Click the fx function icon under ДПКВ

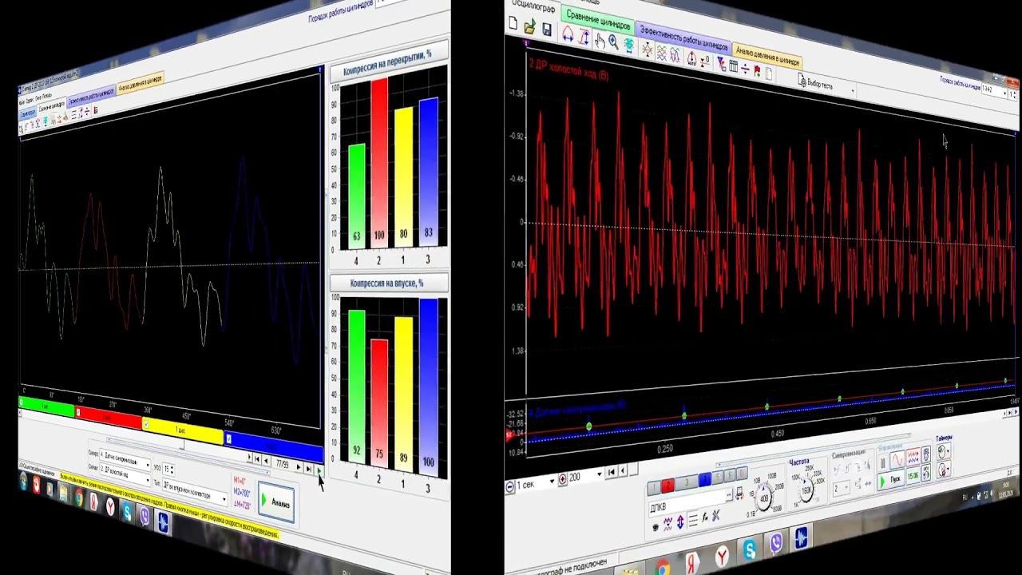point(704,517)
